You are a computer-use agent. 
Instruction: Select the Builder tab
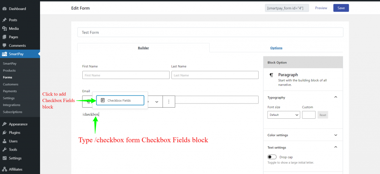(x=144, y=48)
